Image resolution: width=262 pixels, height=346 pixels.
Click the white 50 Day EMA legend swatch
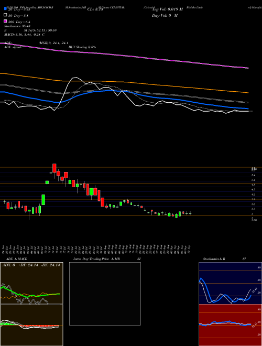[x=5, y=15]
